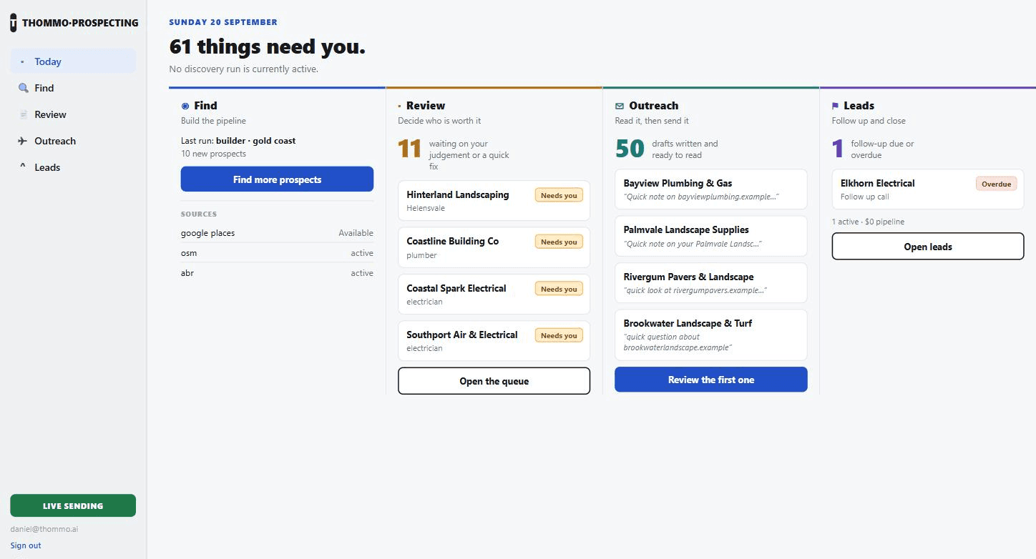Click Review the first one button

point(711,380)
